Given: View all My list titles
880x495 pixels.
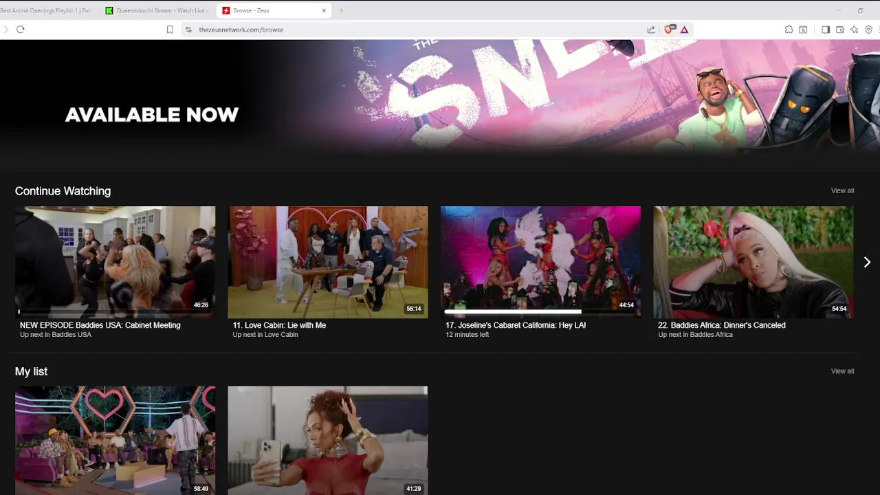Looking at the screenshot, I should pos(842,371).
